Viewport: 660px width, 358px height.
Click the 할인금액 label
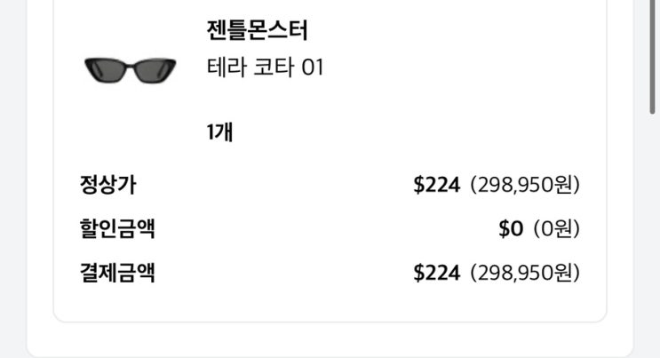click(x=117, y=228)
